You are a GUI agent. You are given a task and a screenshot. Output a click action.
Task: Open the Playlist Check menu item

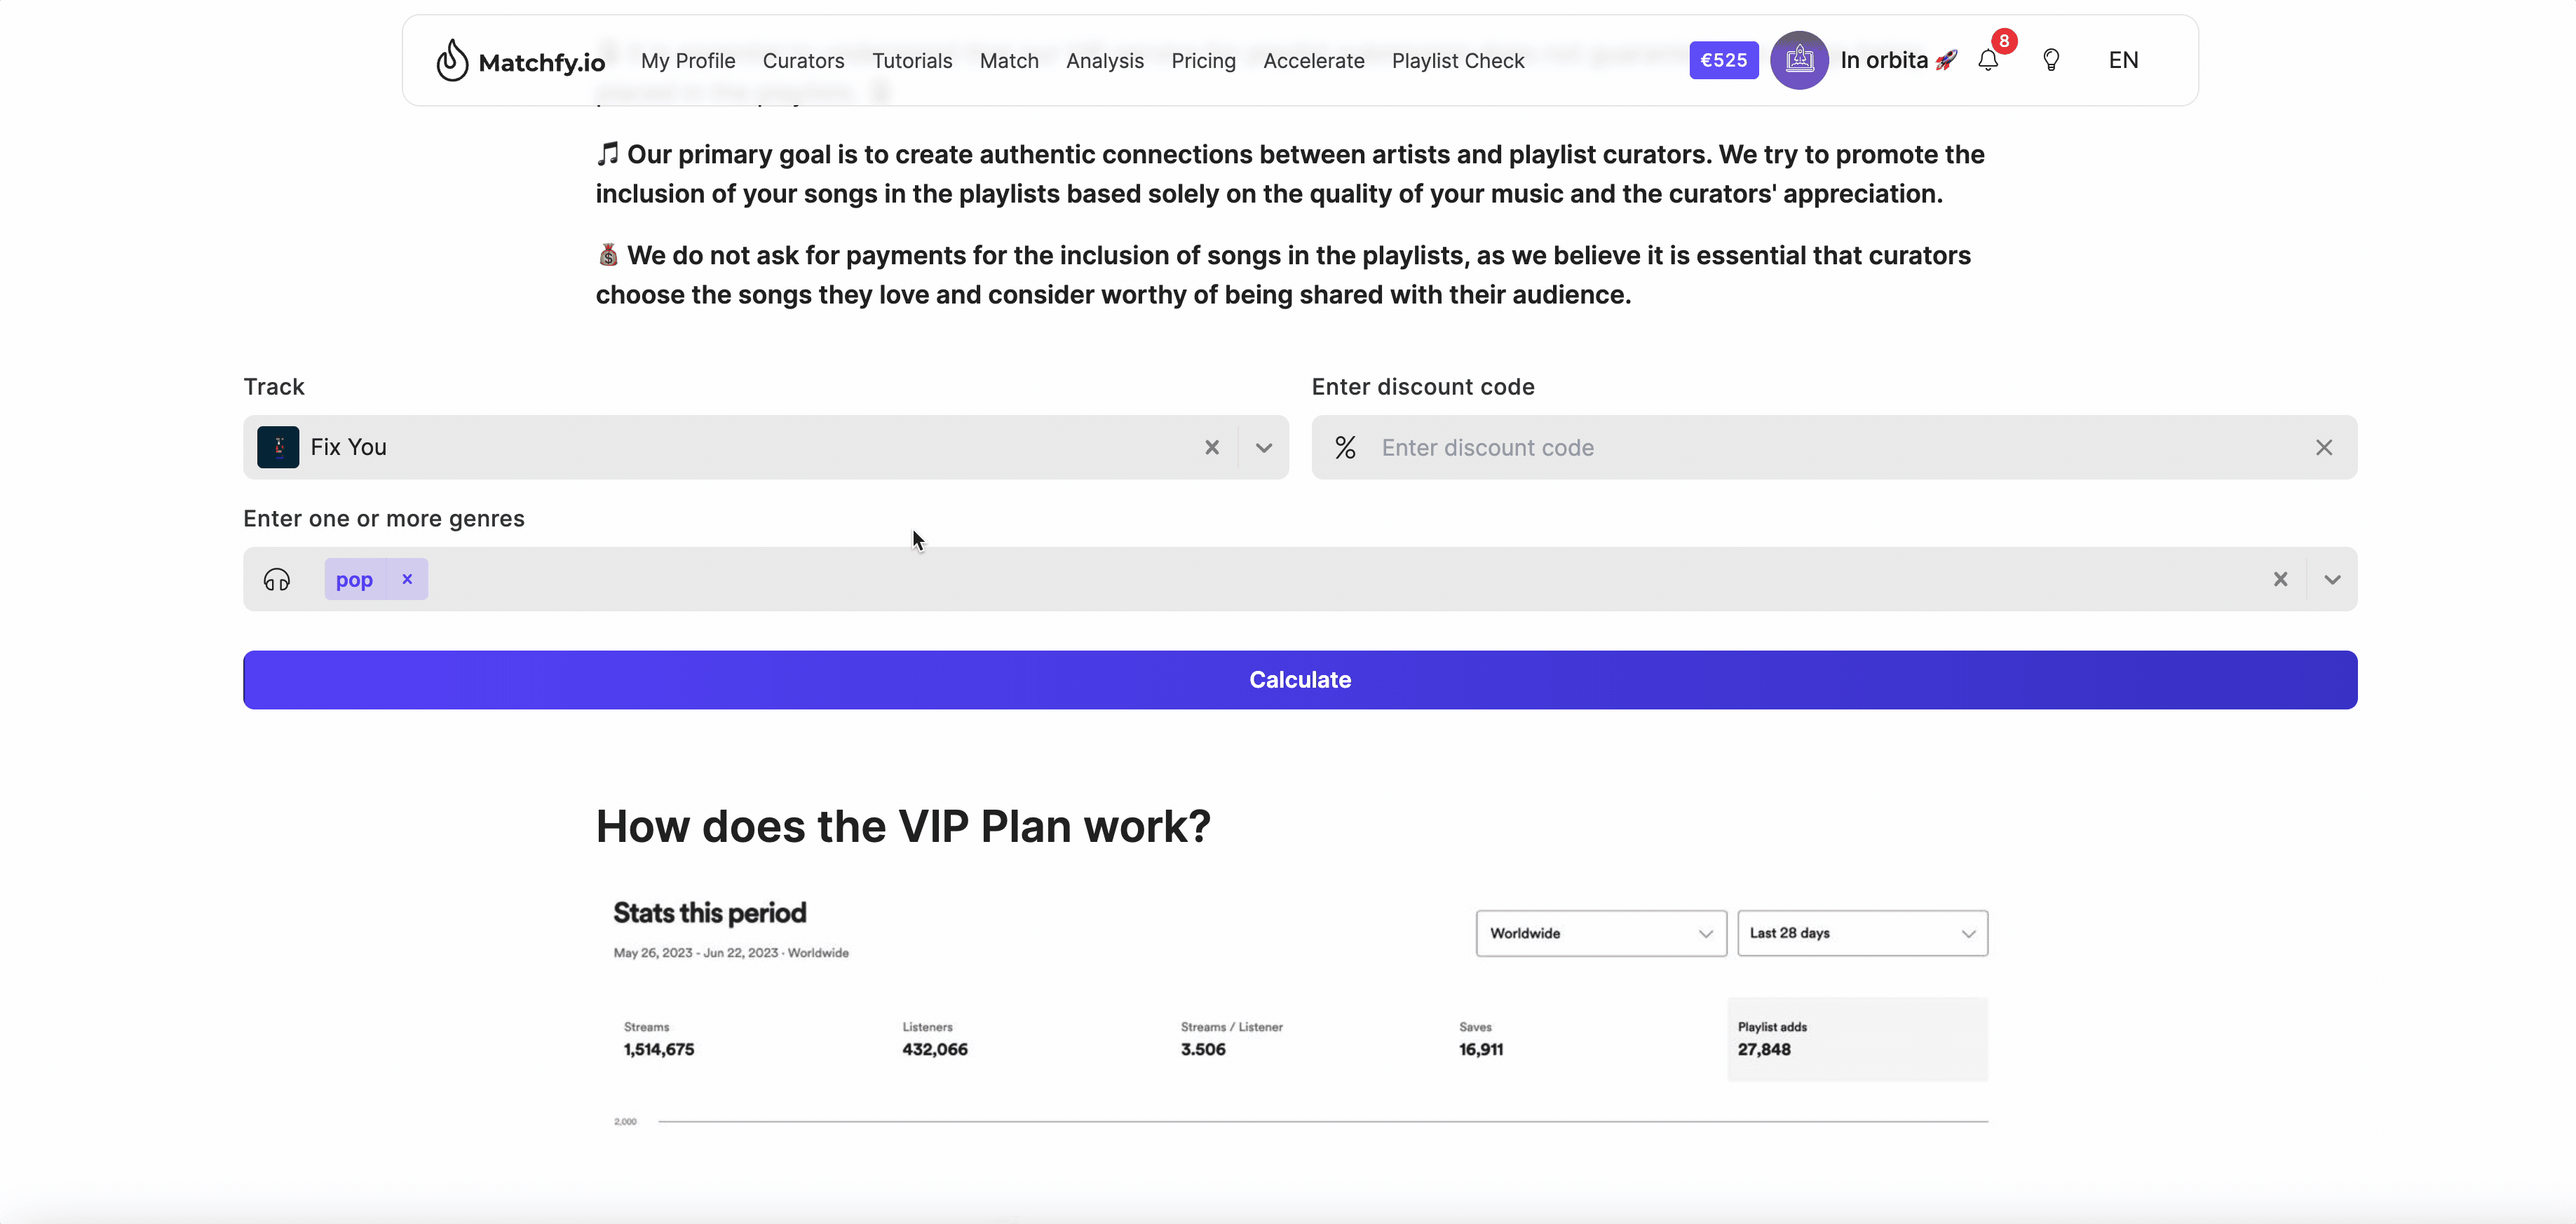coord(1457,59)
